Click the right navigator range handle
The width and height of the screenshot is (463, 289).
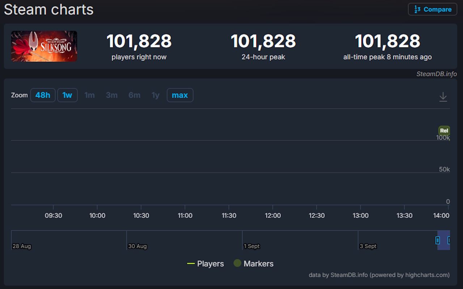coord(449,240)
